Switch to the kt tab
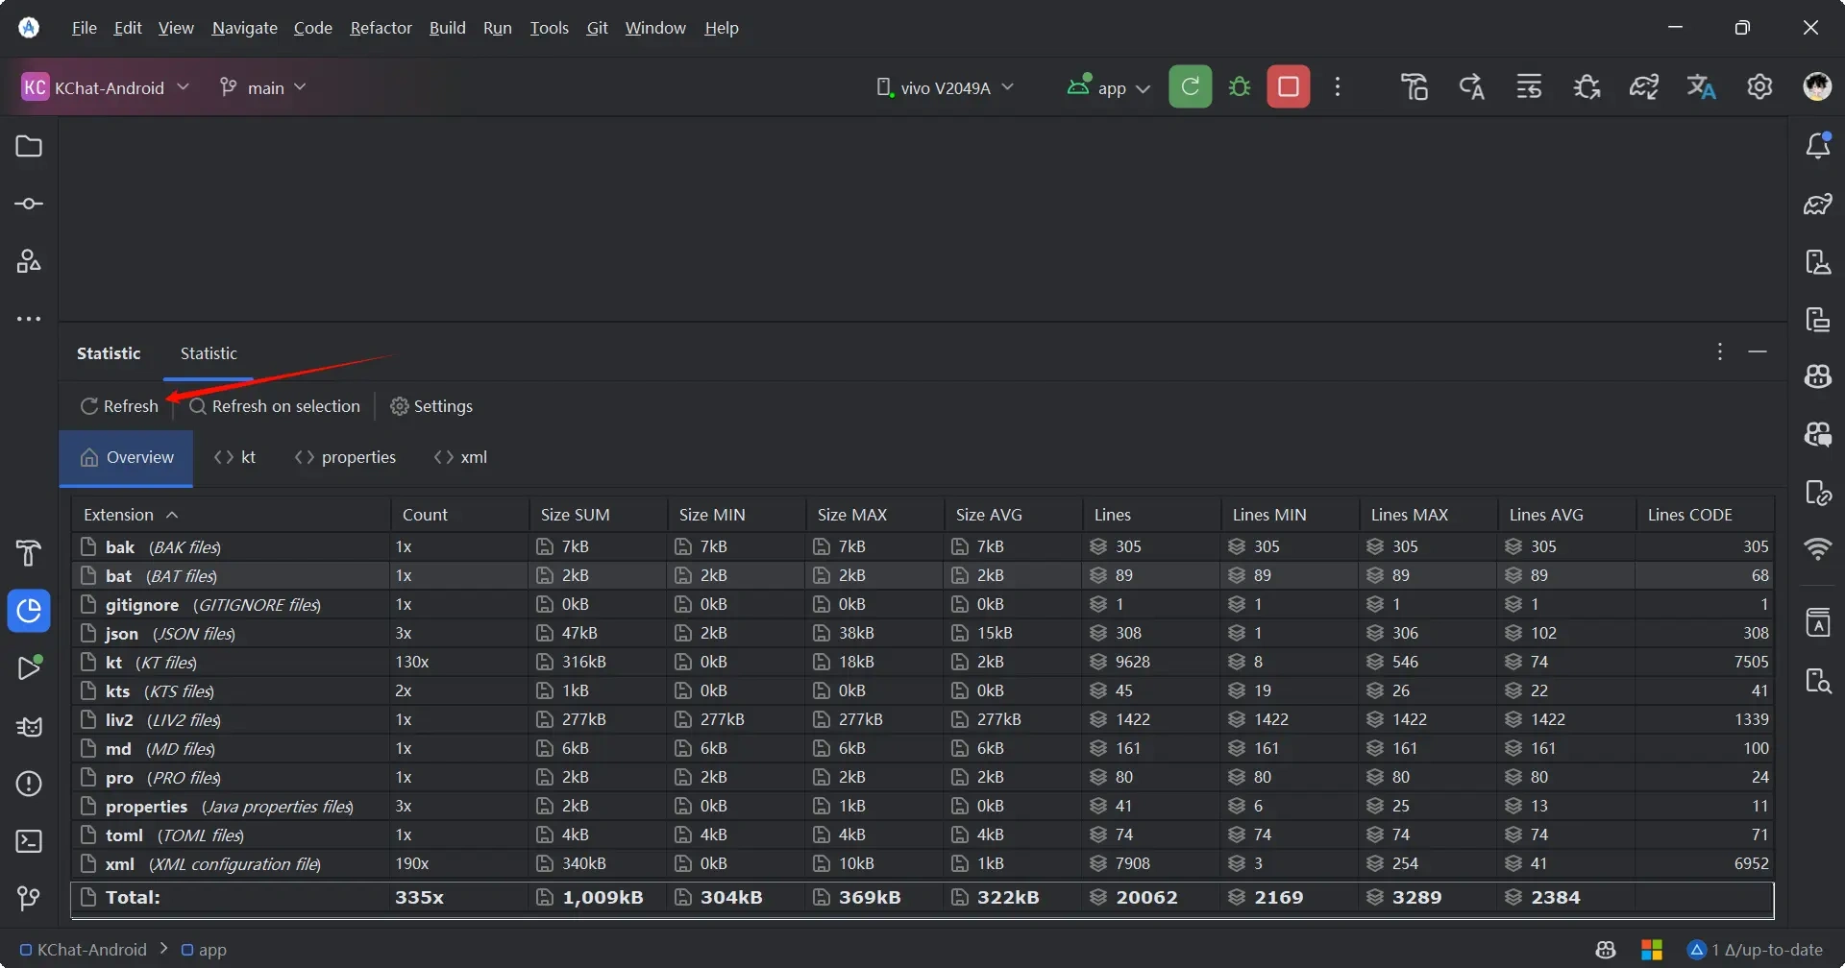The image size is (1845, 968). coord(235,458)
